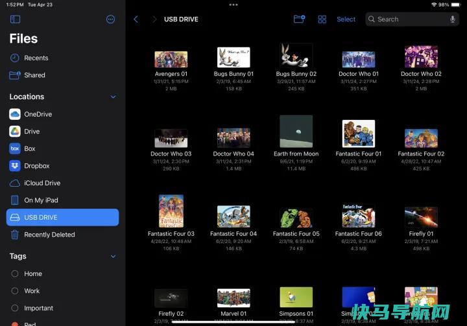Open the Doctor Who 01 image
Image resolution: width=467 pixels, height=326 pixels.
[x=359, y=59]
